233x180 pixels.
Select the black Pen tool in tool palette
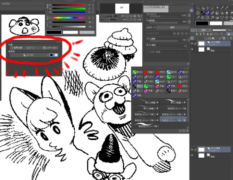(203, 13)
